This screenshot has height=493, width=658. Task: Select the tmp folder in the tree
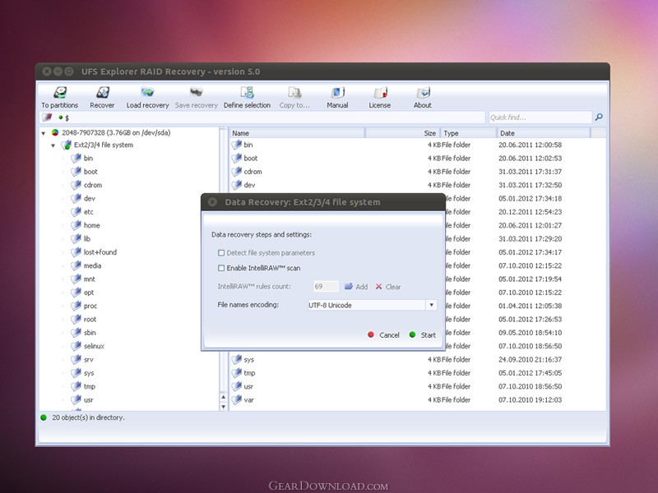[90, 386]
